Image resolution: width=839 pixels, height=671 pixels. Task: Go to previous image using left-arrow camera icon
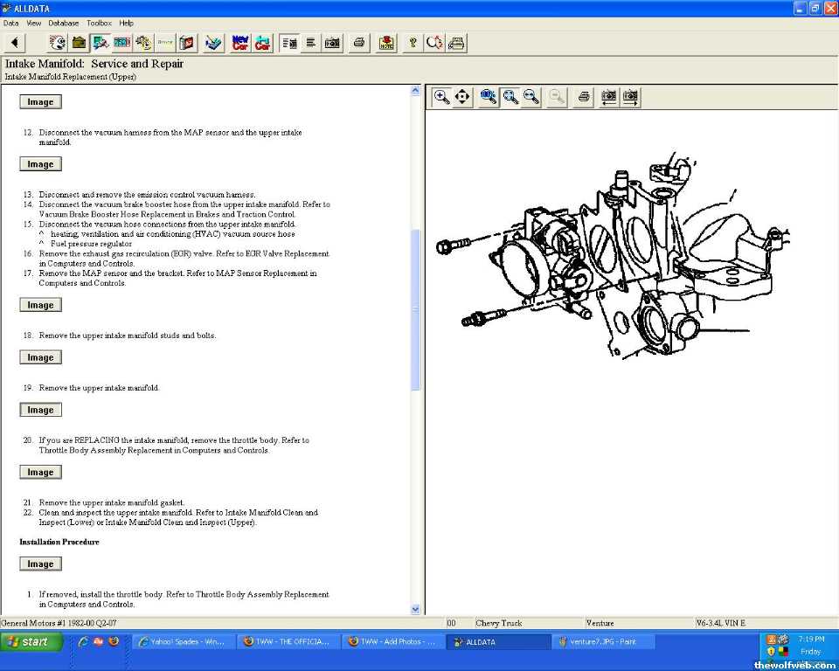[x=608, y=97]
